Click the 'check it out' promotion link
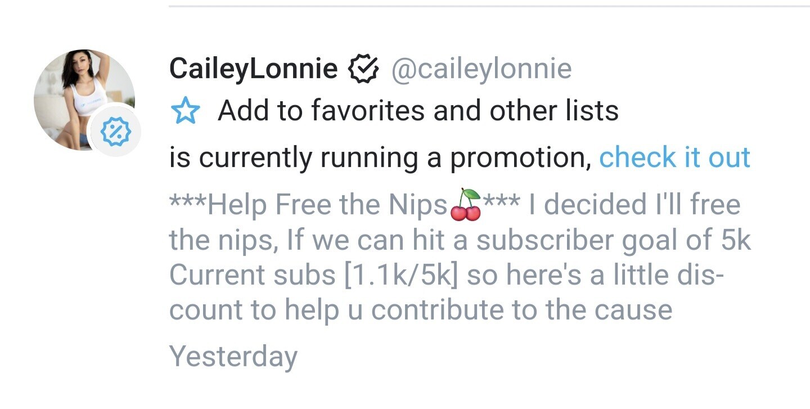The width and height of the screenshot is (810, 409). click(674, 158)
